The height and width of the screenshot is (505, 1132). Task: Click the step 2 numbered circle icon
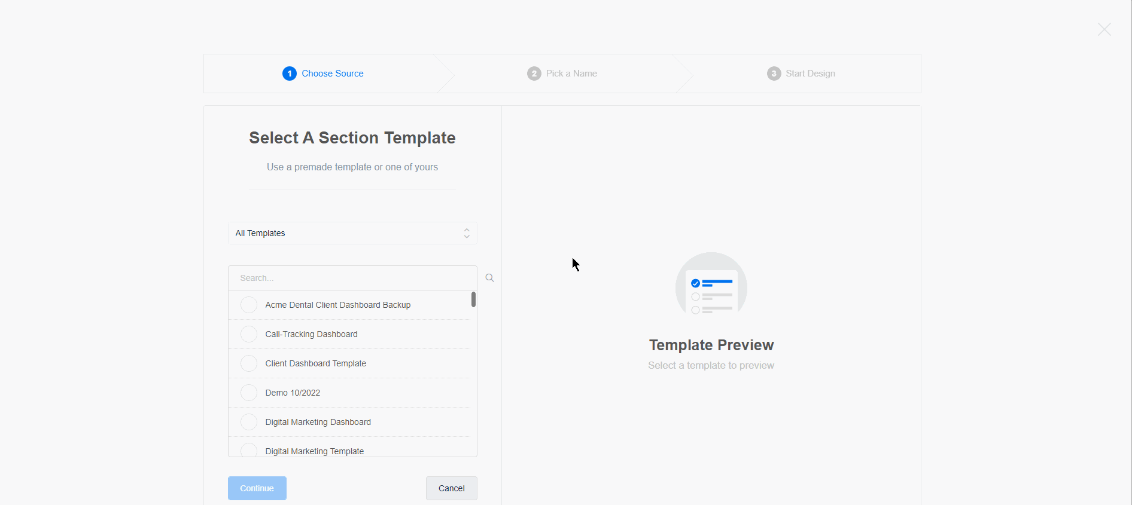(534, 73)
